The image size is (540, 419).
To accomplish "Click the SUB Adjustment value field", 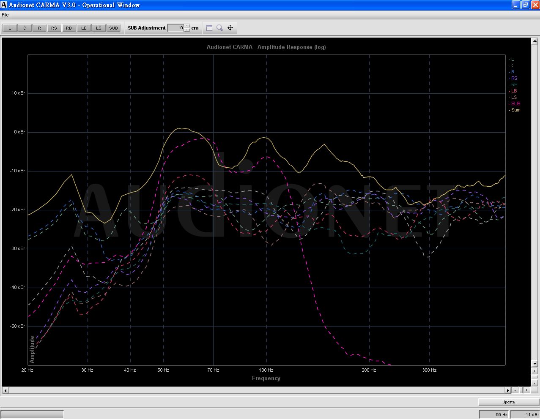I will (x=175, y=28).
